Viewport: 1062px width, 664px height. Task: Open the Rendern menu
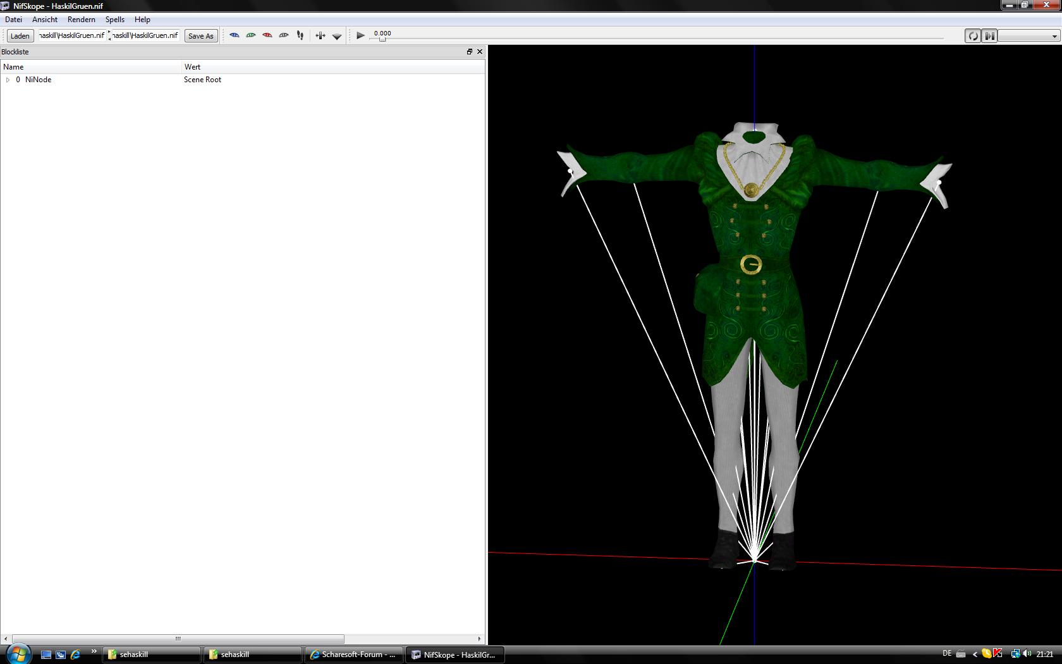pyautogui.click(x=81, y=20)
